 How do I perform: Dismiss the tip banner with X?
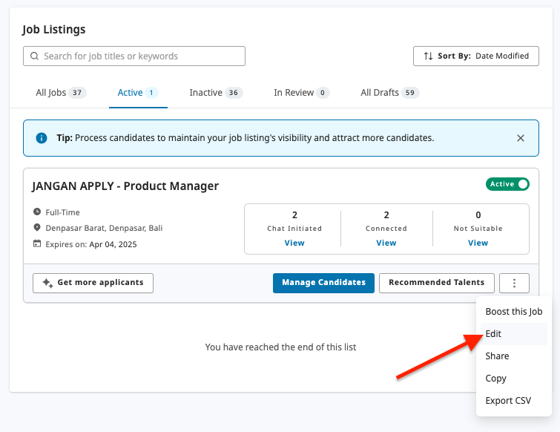coord(521,138)
